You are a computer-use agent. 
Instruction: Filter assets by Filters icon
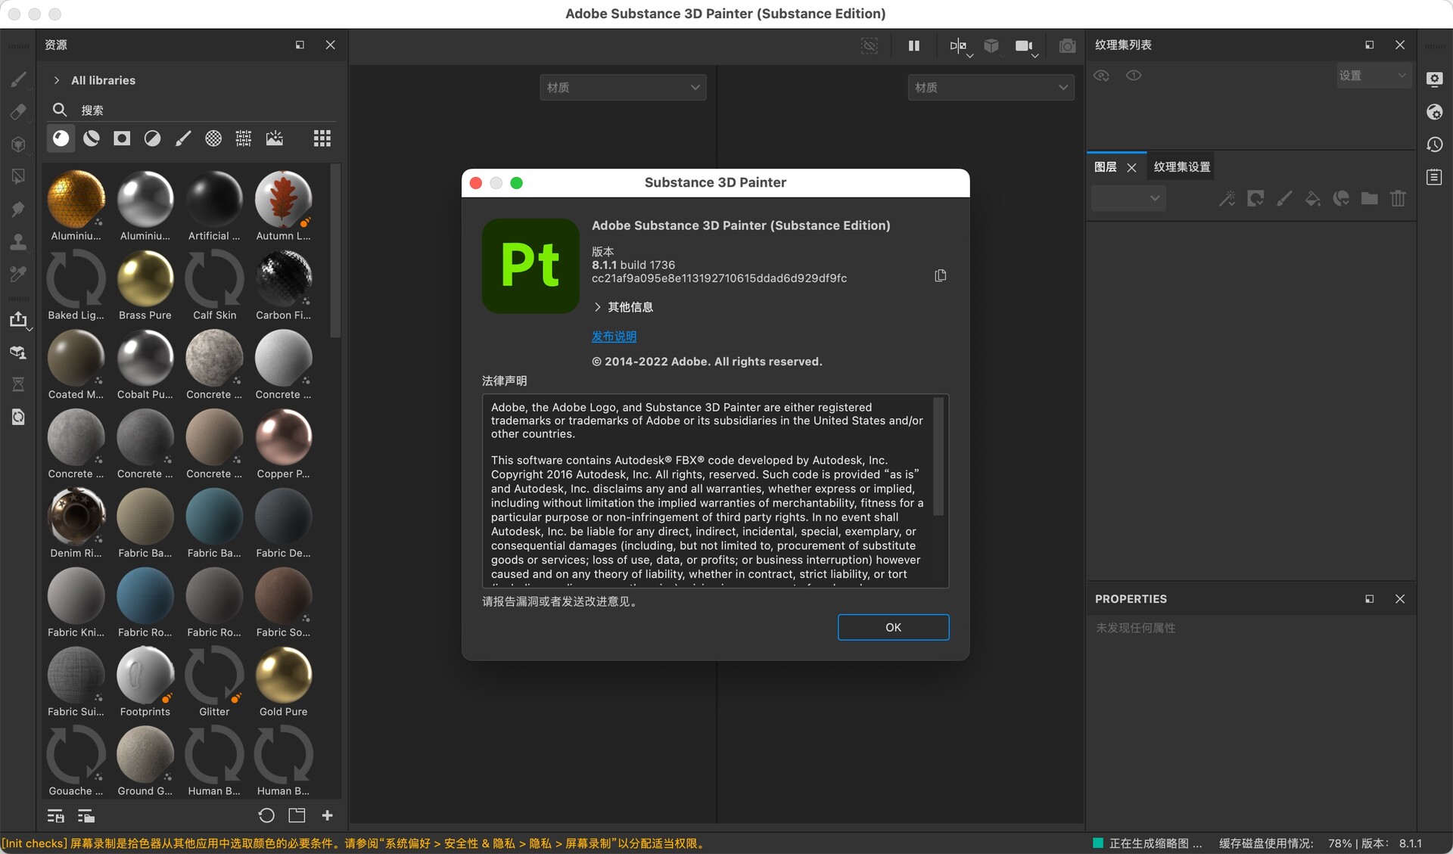[152, 138]
